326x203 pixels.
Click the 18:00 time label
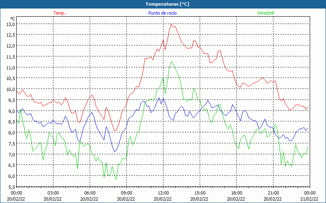pyautogui.click(x=237, y=193)
